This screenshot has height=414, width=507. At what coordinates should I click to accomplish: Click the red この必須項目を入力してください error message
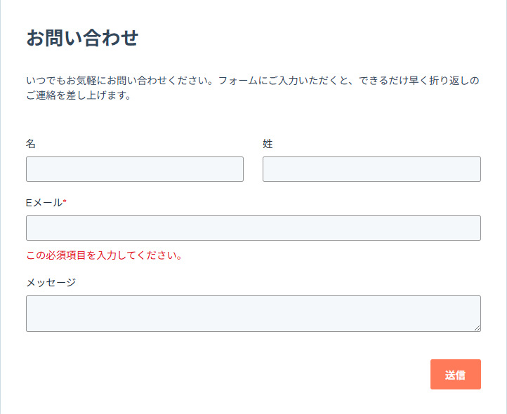(x=104, y=255)
